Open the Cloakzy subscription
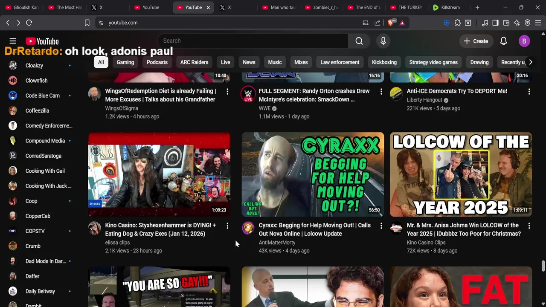The width and height of the screenshot is (546, 307). click(40, 66)
